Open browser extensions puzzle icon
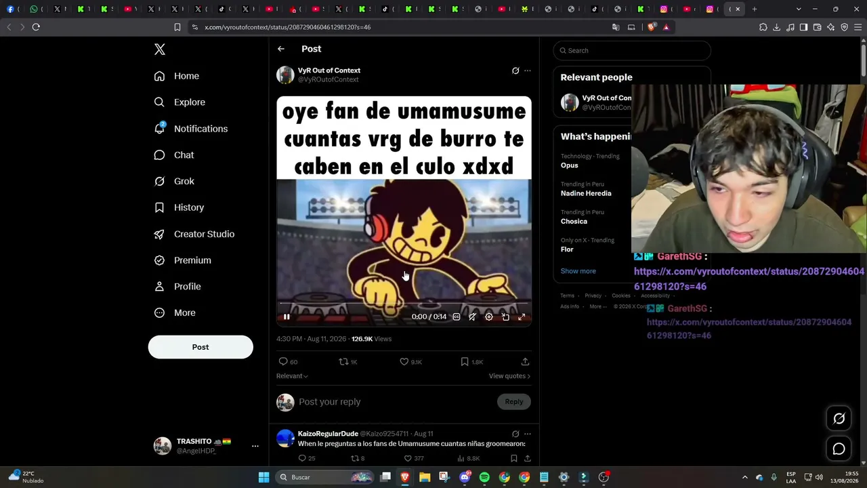Image resolution: width=867 pixels, height=488 pixels. [763, 27]
